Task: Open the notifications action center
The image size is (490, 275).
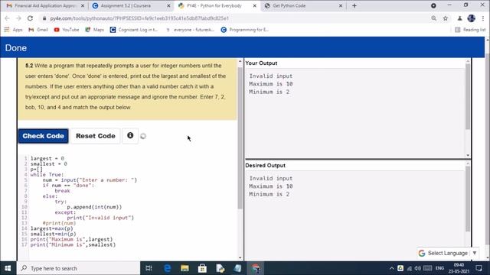Action: [479, 268]
